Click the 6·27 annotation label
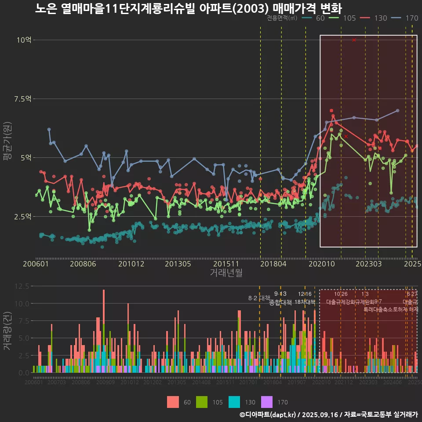Viewport: 422px width, 422px height. tap(412, 294)
